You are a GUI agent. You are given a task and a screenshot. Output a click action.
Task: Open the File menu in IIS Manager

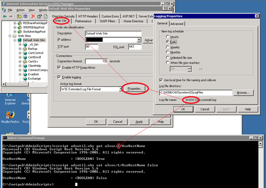[10, 10]
